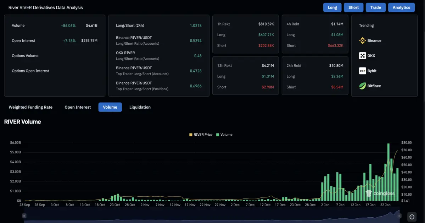The width and height of the screenshot is (425, 223).
Task: Toggle RIVER Price series in chart legend
Action: pyautogui.click(x=201, y=135)
